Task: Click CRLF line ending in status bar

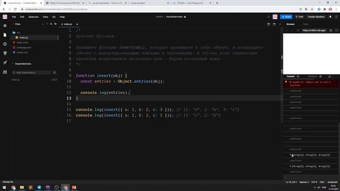Action: 322,182
